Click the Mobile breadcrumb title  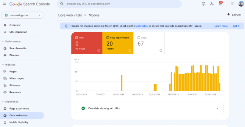click(x=94, y=15)
